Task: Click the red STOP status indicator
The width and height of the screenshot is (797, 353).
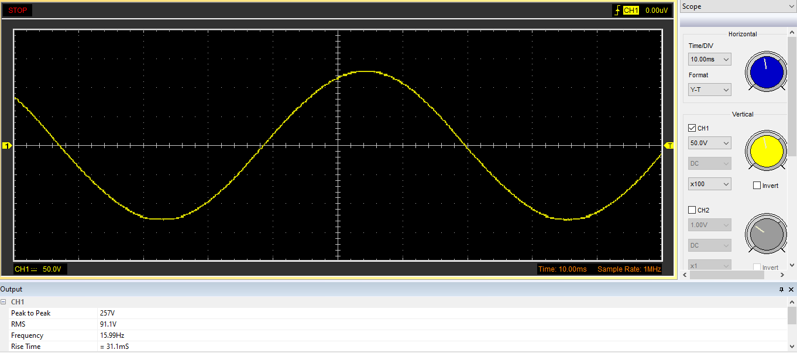Action: (x=18, y=11)
